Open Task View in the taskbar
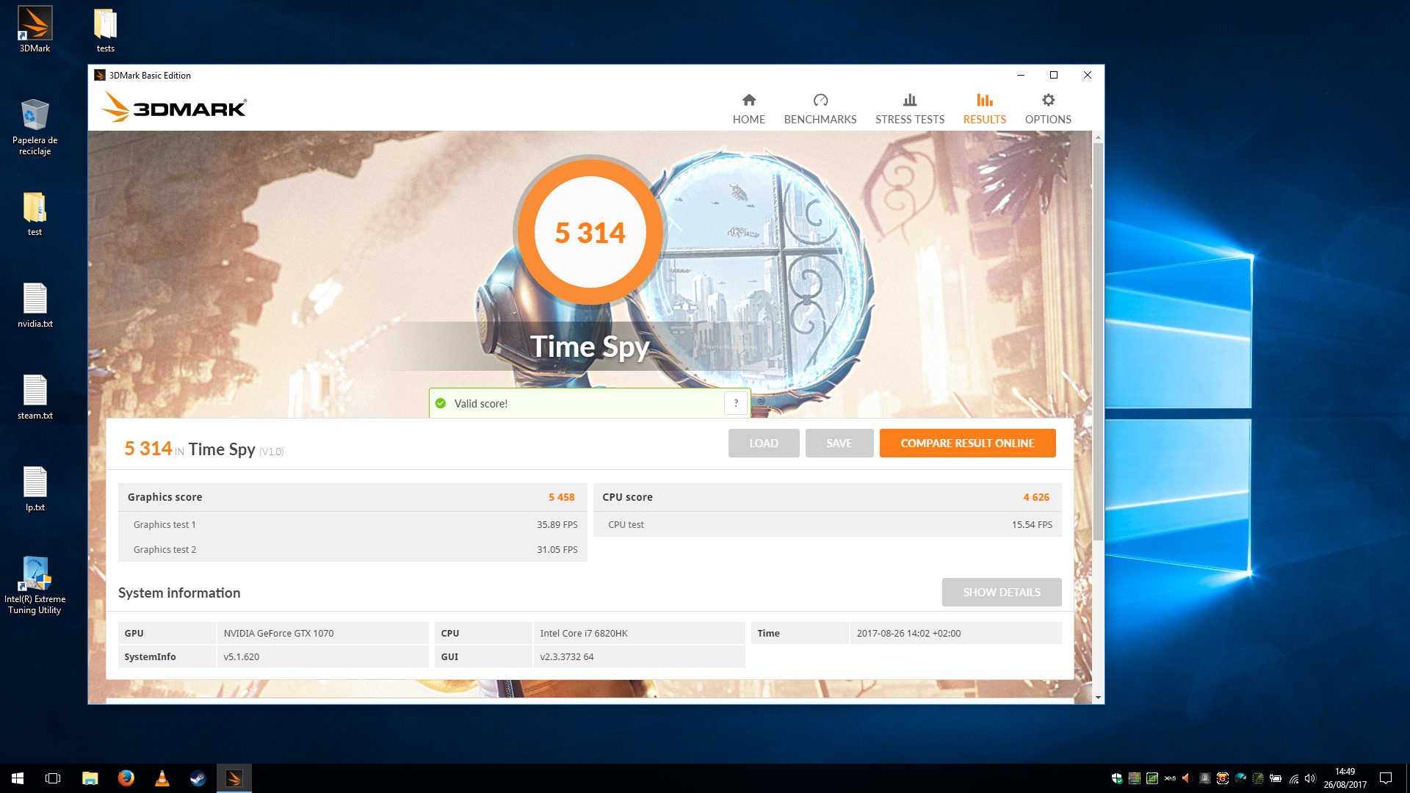The image size is (1410, 793). (53, 778)
